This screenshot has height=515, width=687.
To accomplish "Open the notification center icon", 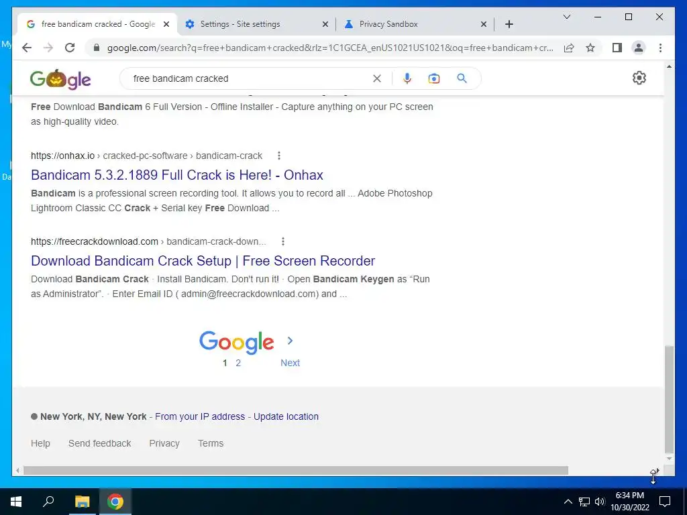I will coord(665,502).
